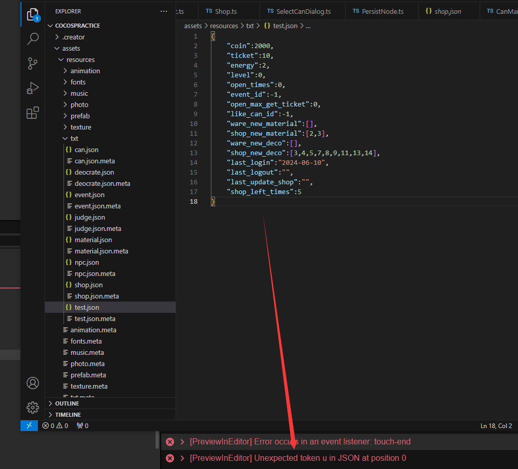Switch to the SelectCanDialog.ts tab
This screenshot has height=469, width=518.
coord(303,11)
